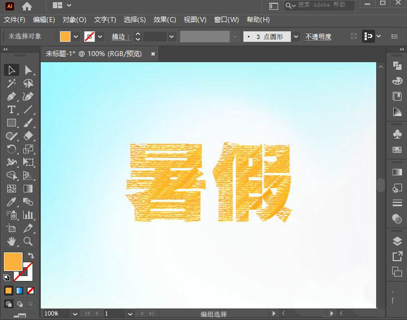The width and height of the screenshot is (407, 320).
Task: Select the Mesh tool
Action: [x=12, y=189]
